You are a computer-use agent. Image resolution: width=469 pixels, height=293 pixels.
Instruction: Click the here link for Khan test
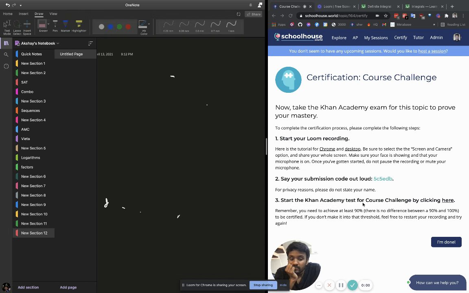448,200
